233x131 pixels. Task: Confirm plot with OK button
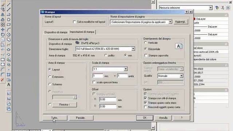coord(145,118)
